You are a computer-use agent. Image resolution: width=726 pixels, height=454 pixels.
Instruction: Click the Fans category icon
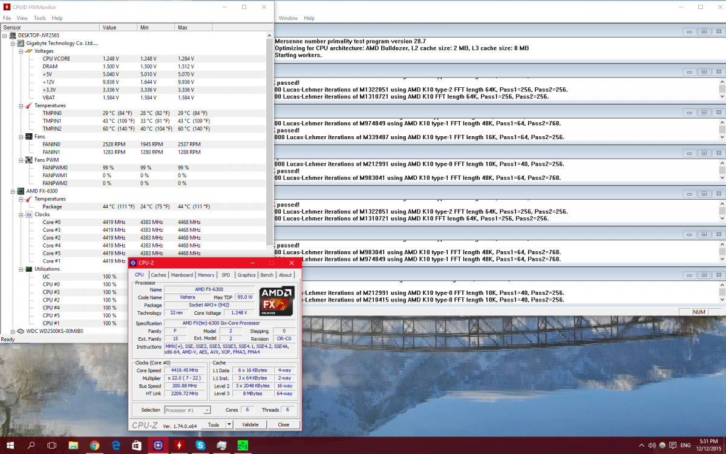29,136
